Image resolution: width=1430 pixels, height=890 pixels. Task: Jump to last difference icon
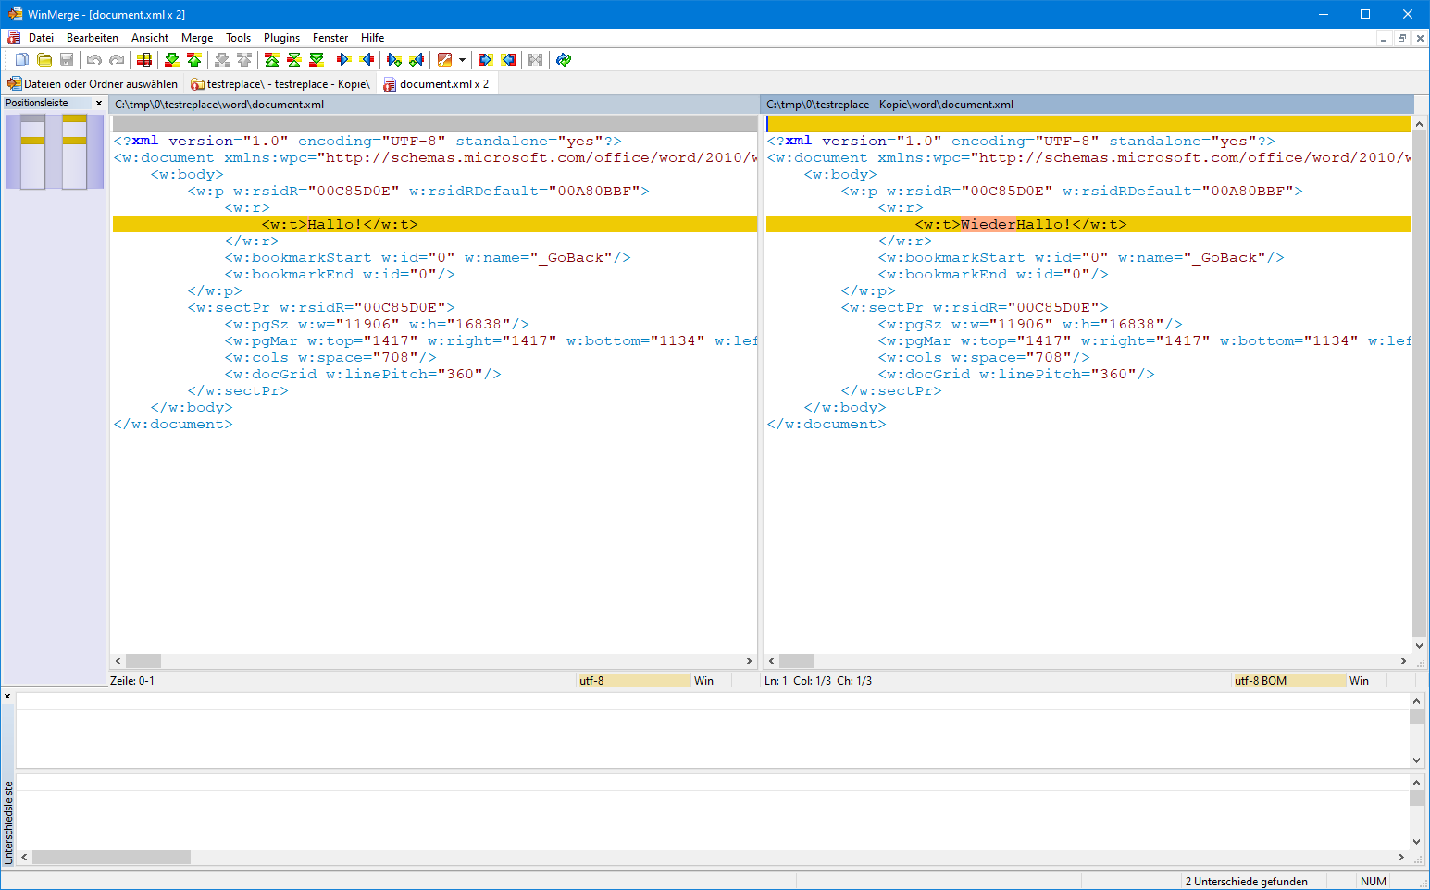click(317, 60)
